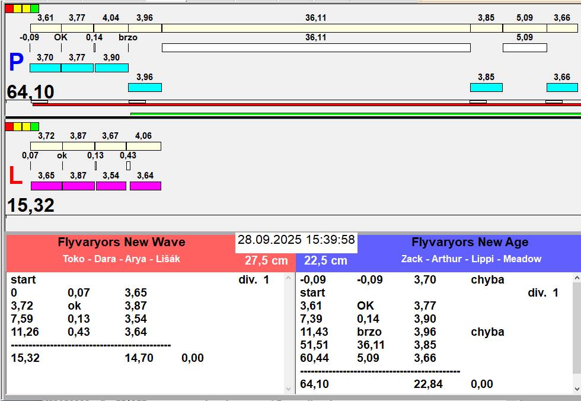The image size is (581, 401).
Task: Click the first yellow light in lane L
Action: point(17,126)
